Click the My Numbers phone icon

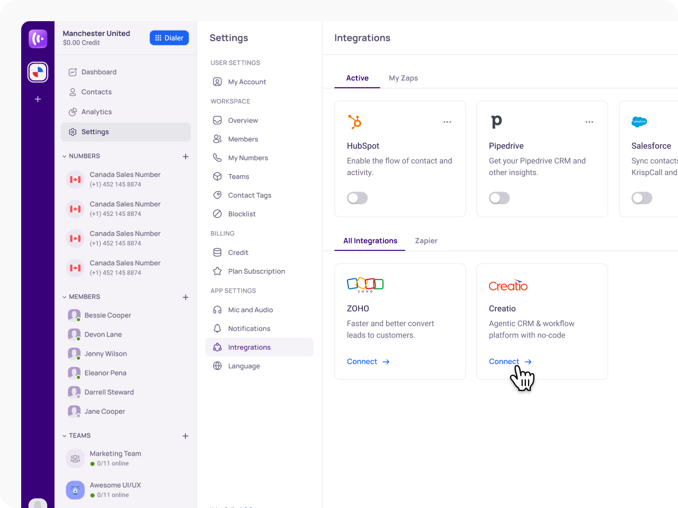point(217,158)
